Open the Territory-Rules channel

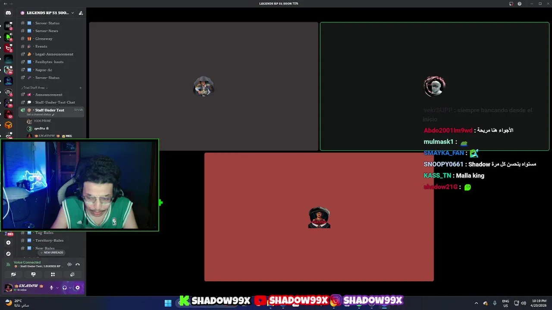tap(51, 241)
